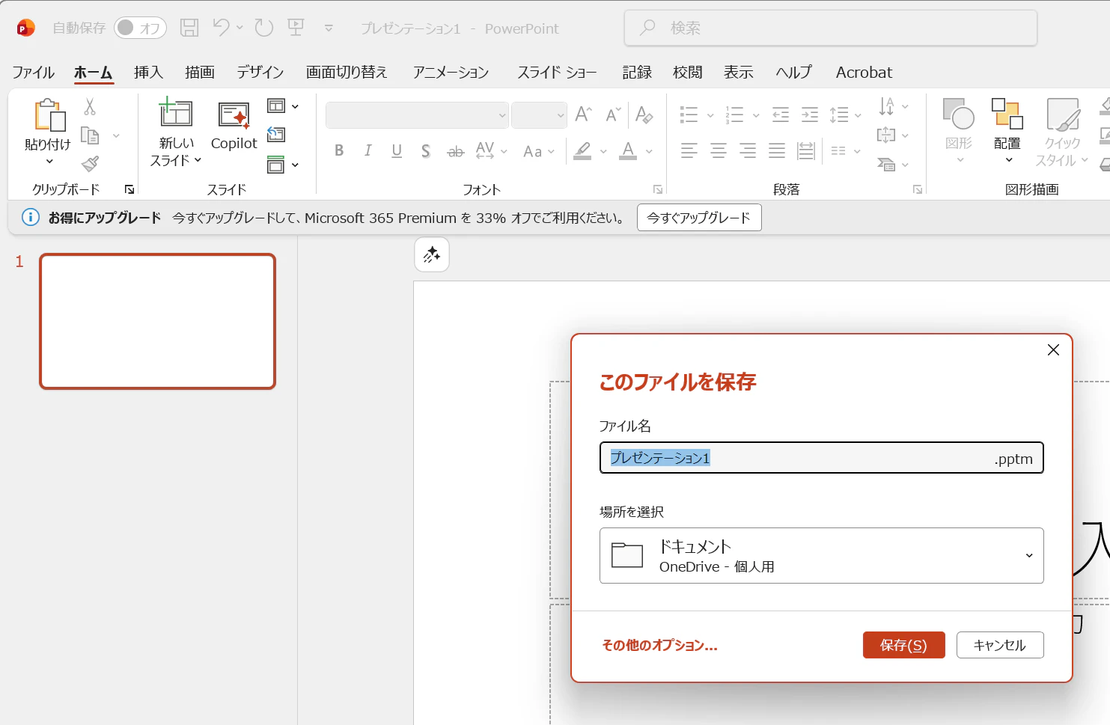1110x725 pixels.
Task: Click the ファイル名 text field
Action: tap(822, 458)
